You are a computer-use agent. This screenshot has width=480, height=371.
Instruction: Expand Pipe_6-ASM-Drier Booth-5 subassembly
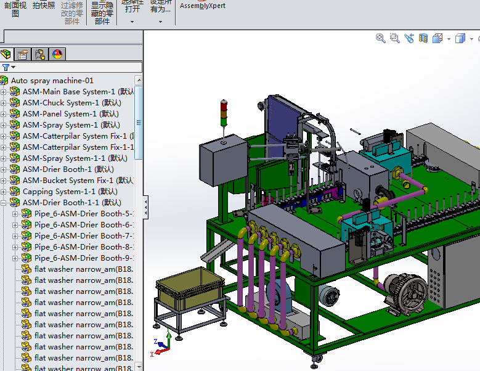coord(15,214)
